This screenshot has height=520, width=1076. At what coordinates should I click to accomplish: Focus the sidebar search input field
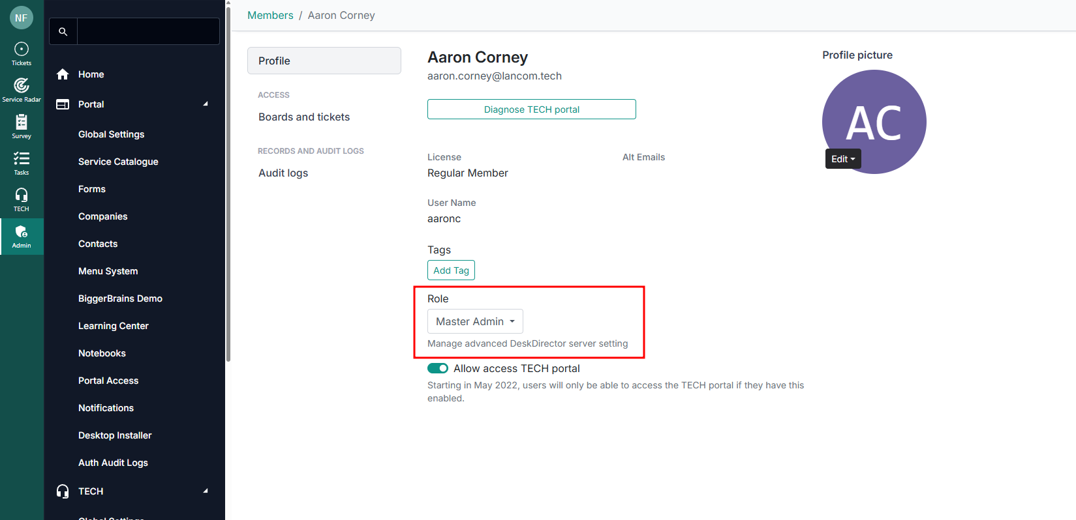[x=148, y=31]
